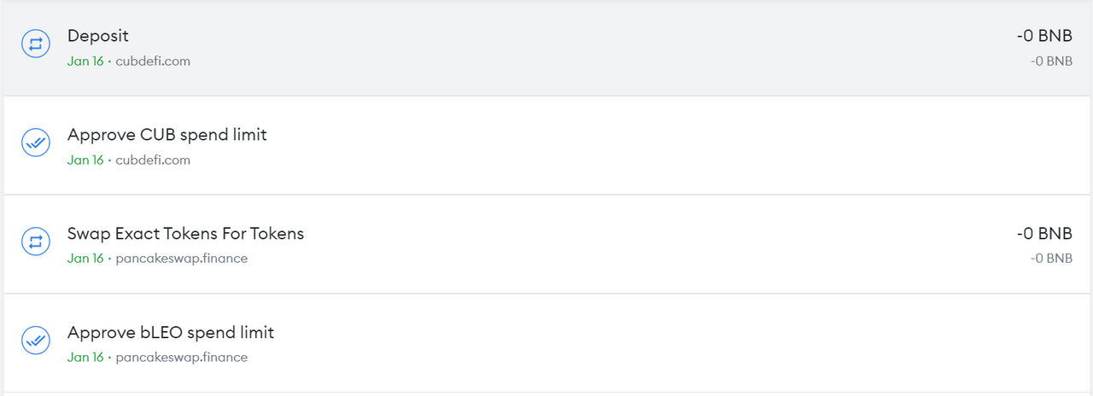Viewport: 1093px width, 396px height.
Task: Open Approve bLEO spend limit transaction
Action: pyautogui.click(x=171, y=332)
